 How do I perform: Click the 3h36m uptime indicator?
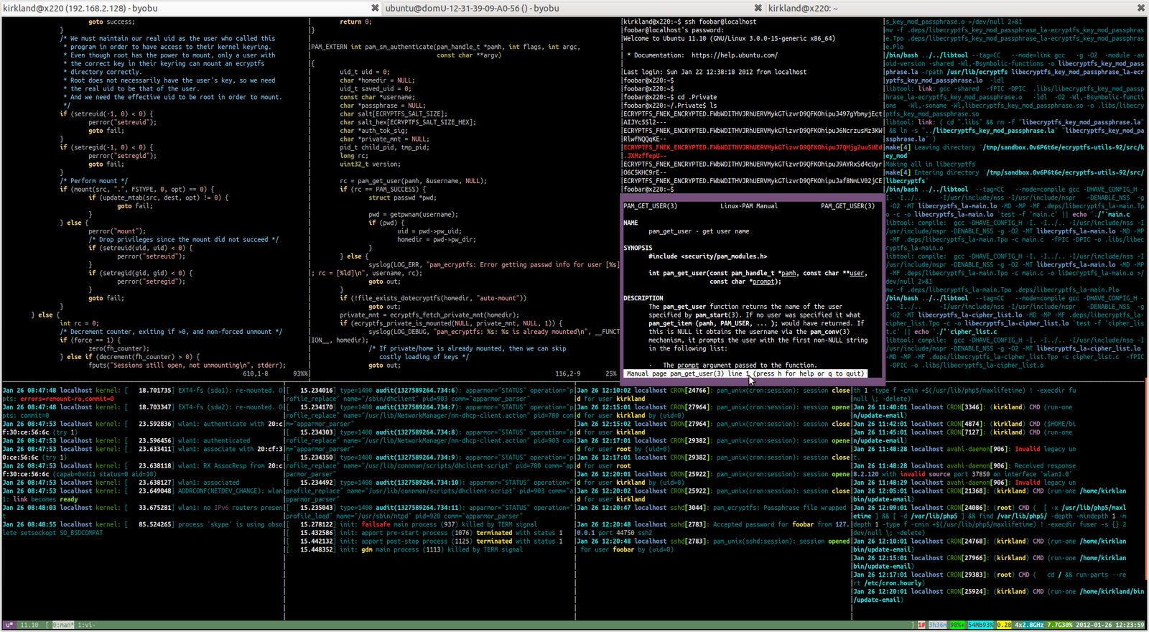point(937,625)
